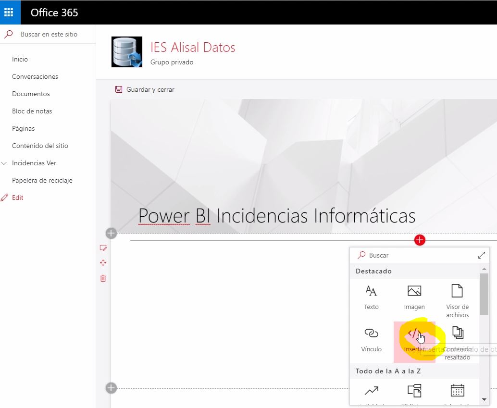Image resolution: width=497 pixels, height=408 pixels.
Task: Click the picker scrollbar up arrow
Action: coord(484,269)
